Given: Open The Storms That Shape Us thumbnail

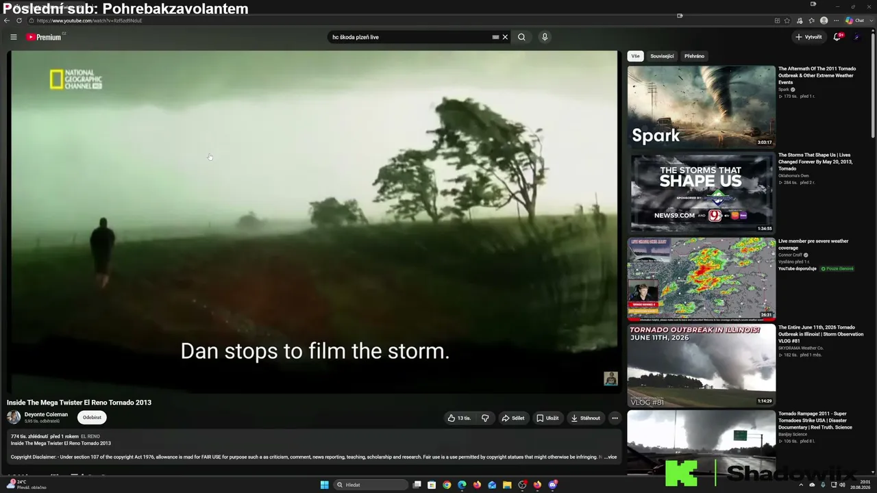Looking at the screenshot, I should click(701, 193).
